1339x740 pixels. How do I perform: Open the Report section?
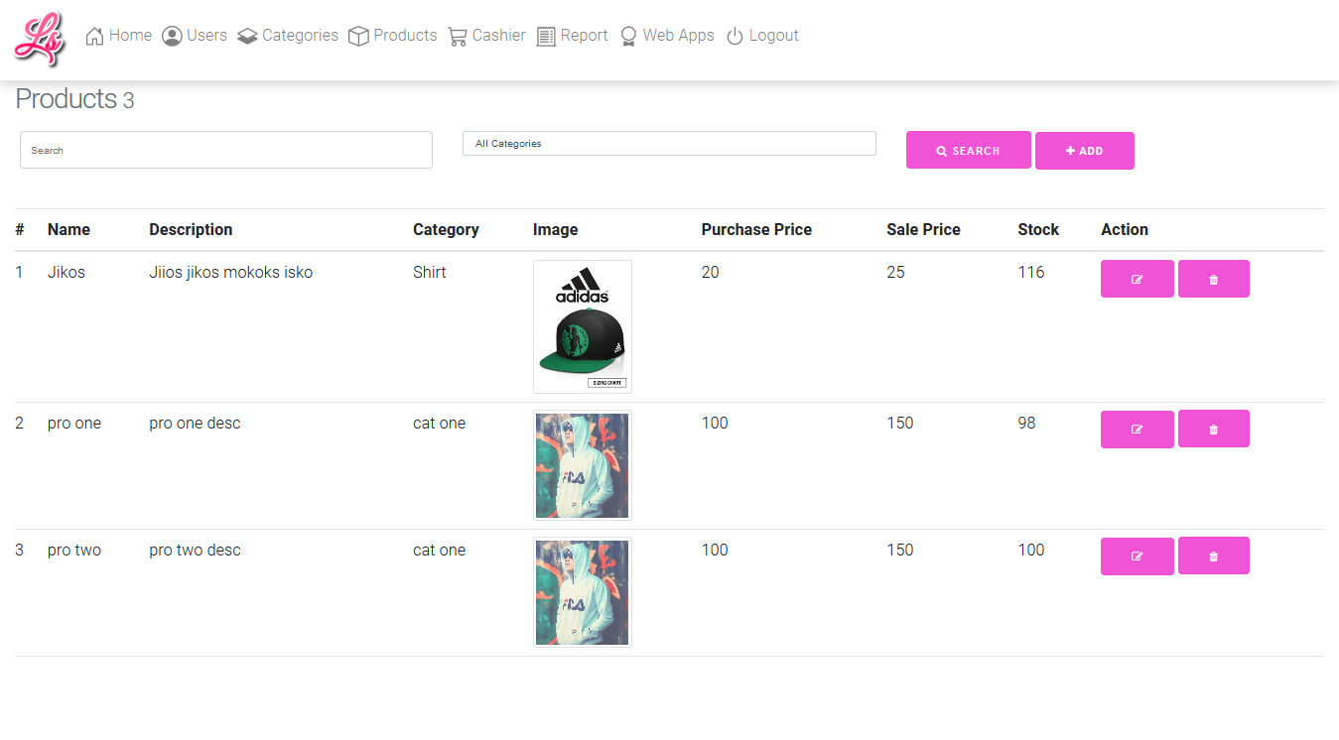tap(572, 36)
